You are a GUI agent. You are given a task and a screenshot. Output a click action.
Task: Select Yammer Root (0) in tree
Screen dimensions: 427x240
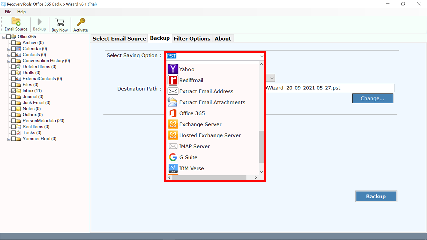pos(39,139)
